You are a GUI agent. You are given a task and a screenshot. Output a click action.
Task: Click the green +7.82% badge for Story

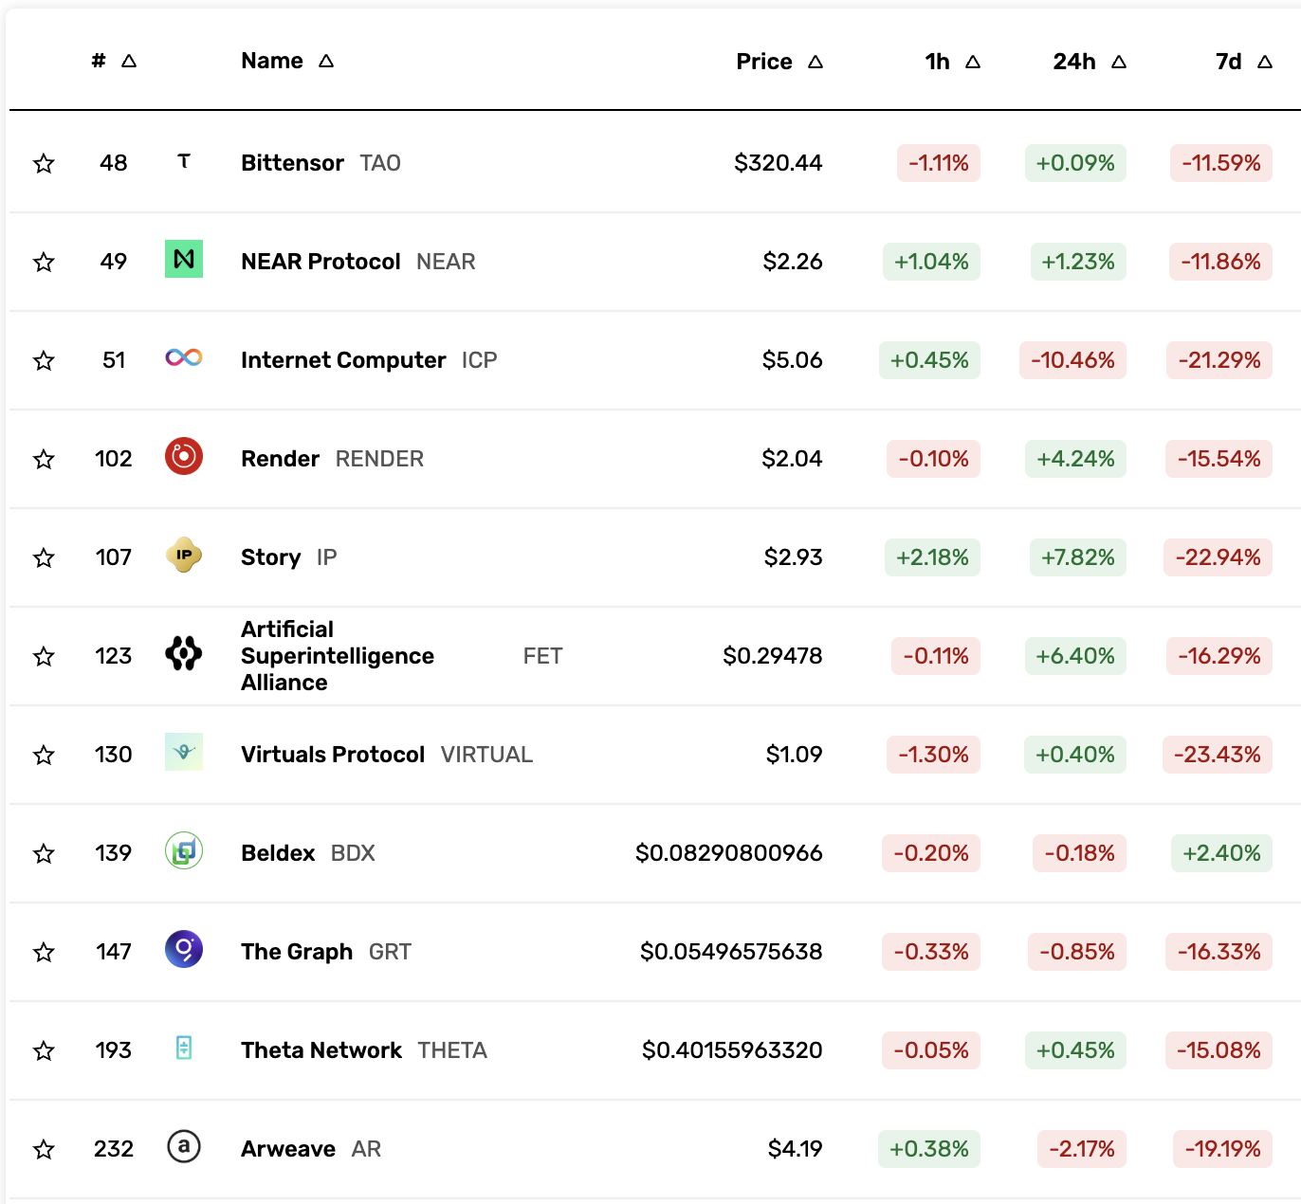click(1076, 557)
